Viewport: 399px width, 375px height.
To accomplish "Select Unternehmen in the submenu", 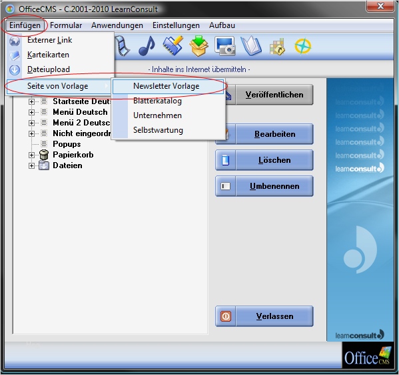I will click(169, 115).
